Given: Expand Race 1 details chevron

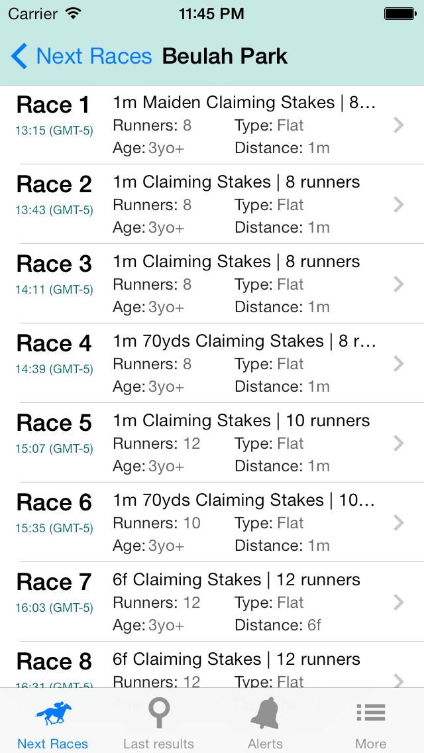Looking at the screenshot, I should click(x=398, y=125).
